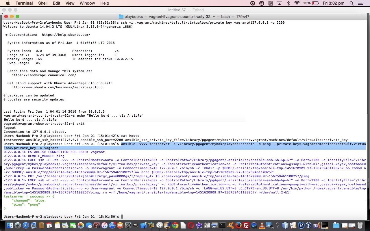Open Spotlight search magnifier
Image resolution: width=370 pixels, height=231 pixels.
coord(351,3)
